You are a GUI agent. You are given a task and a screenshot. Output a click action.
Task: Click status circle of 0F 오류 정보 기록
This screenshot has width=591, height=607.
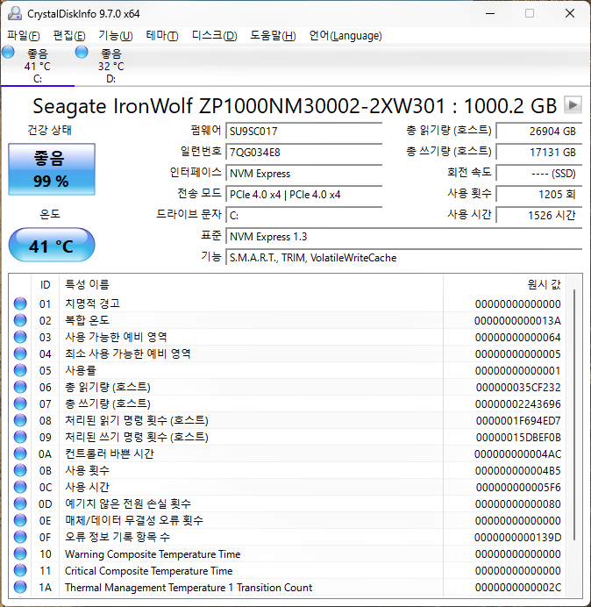(x=20, y=537)
